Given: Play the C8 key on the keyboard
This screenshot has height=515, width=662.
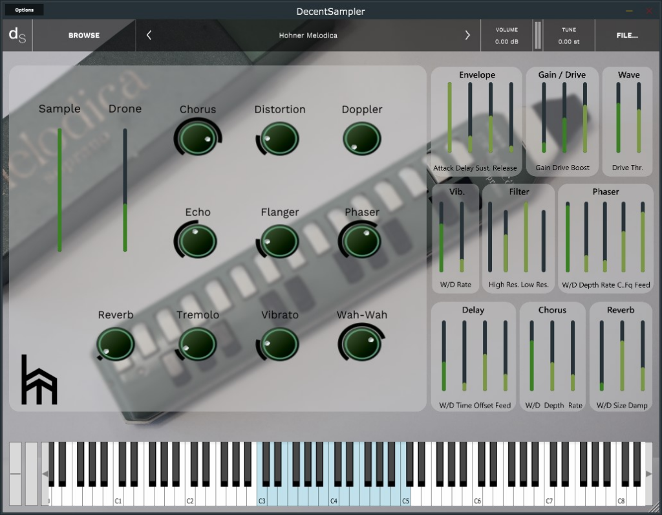Looking at the screenshot, I should (621, 495).
